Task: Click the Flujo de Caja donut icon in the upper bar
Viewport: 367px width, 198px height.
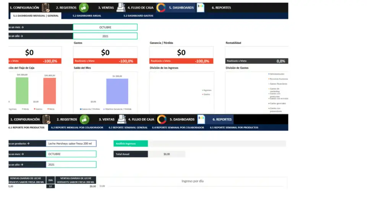Action: (161, 8)
